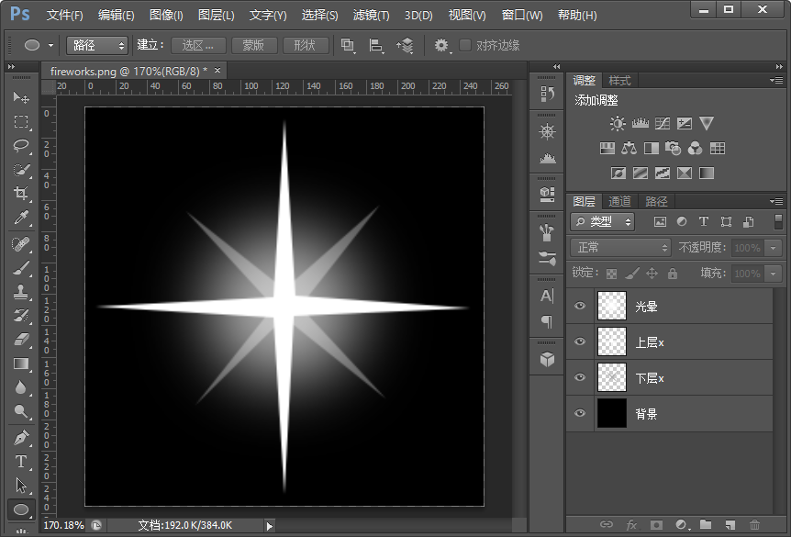The width and height of the screenshot is (791, 537).
Task: Click the path alignment icon
Action: 376,45
